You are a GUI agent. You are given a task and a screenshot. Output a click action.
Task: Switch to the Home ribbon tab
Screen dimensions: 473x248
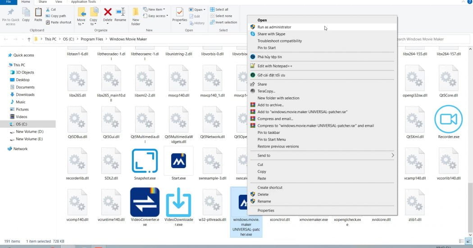(26, 2)
